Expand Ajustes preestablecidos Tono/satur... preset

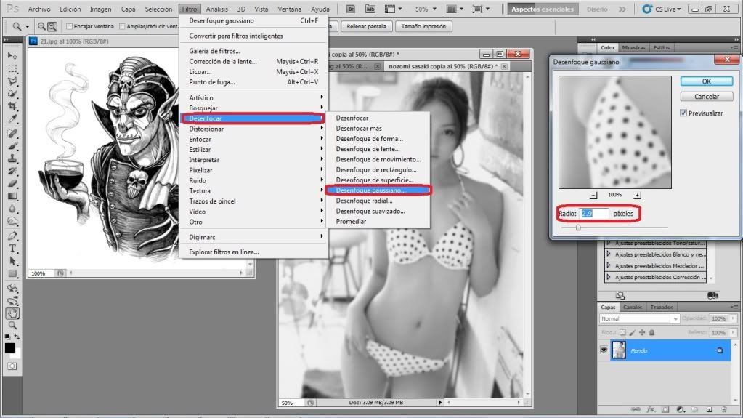click(609, 243)
